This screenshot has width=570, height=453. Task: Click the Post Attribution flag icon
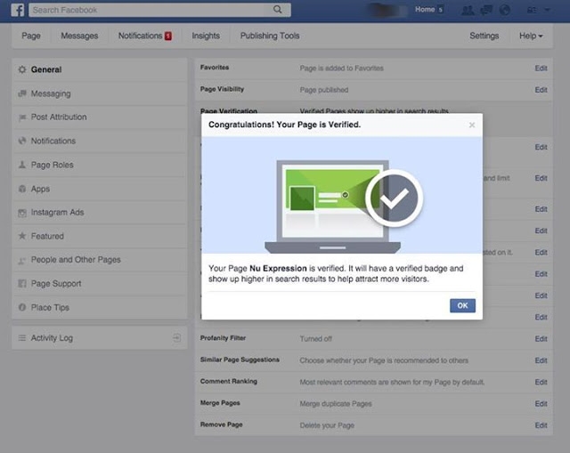(x=22, y=117)
